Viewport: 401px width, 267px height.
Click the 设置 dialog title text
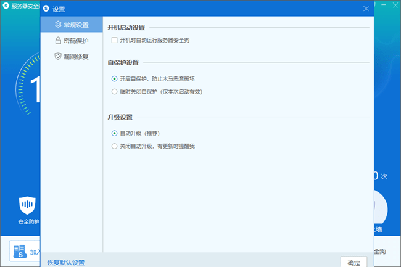[x=59, y=9]
